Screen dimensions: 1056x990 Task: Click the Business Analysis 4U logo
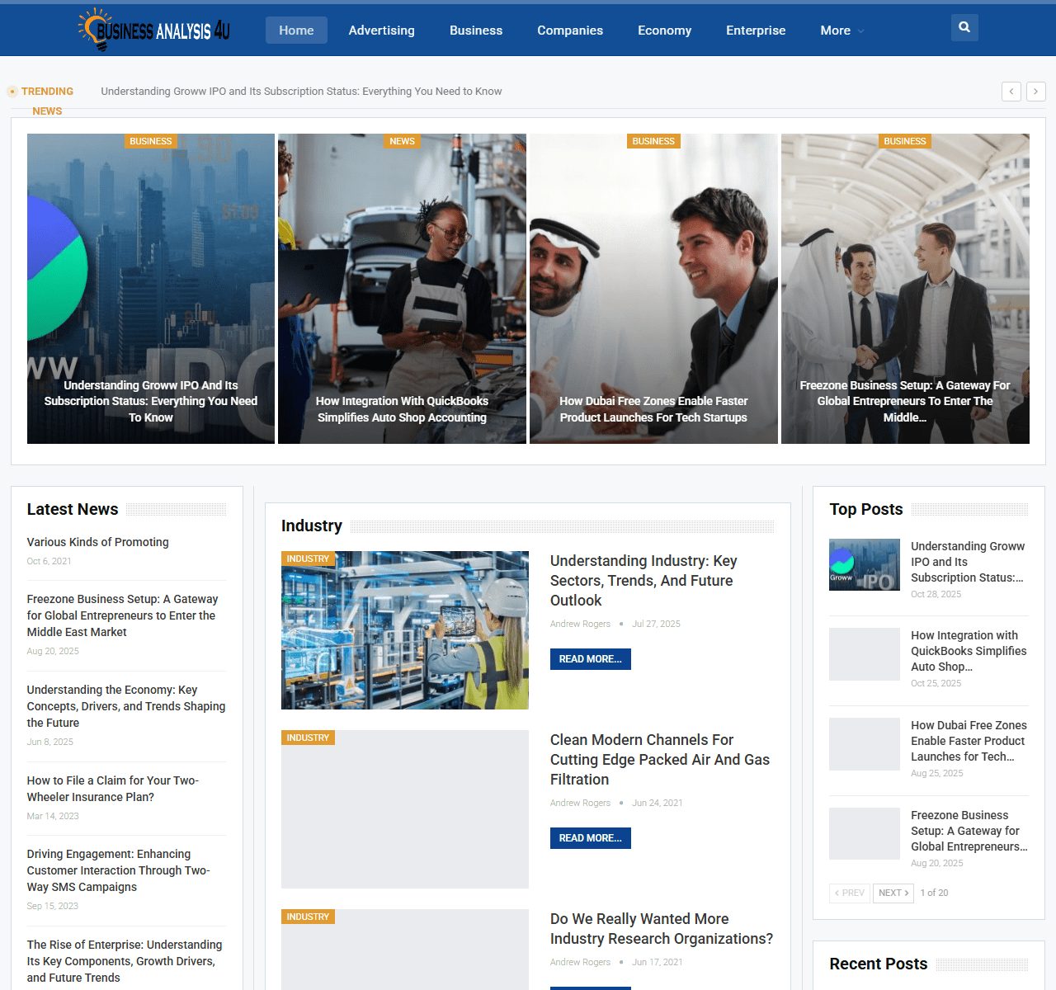coord(153,31)
